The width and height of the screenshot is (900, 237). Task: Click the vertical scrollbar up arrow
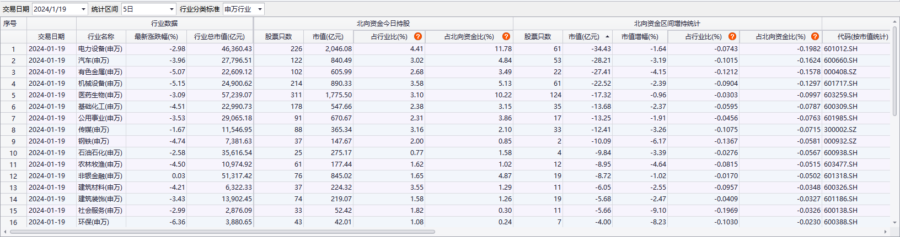pyautogui.click(x=895, y=22)
